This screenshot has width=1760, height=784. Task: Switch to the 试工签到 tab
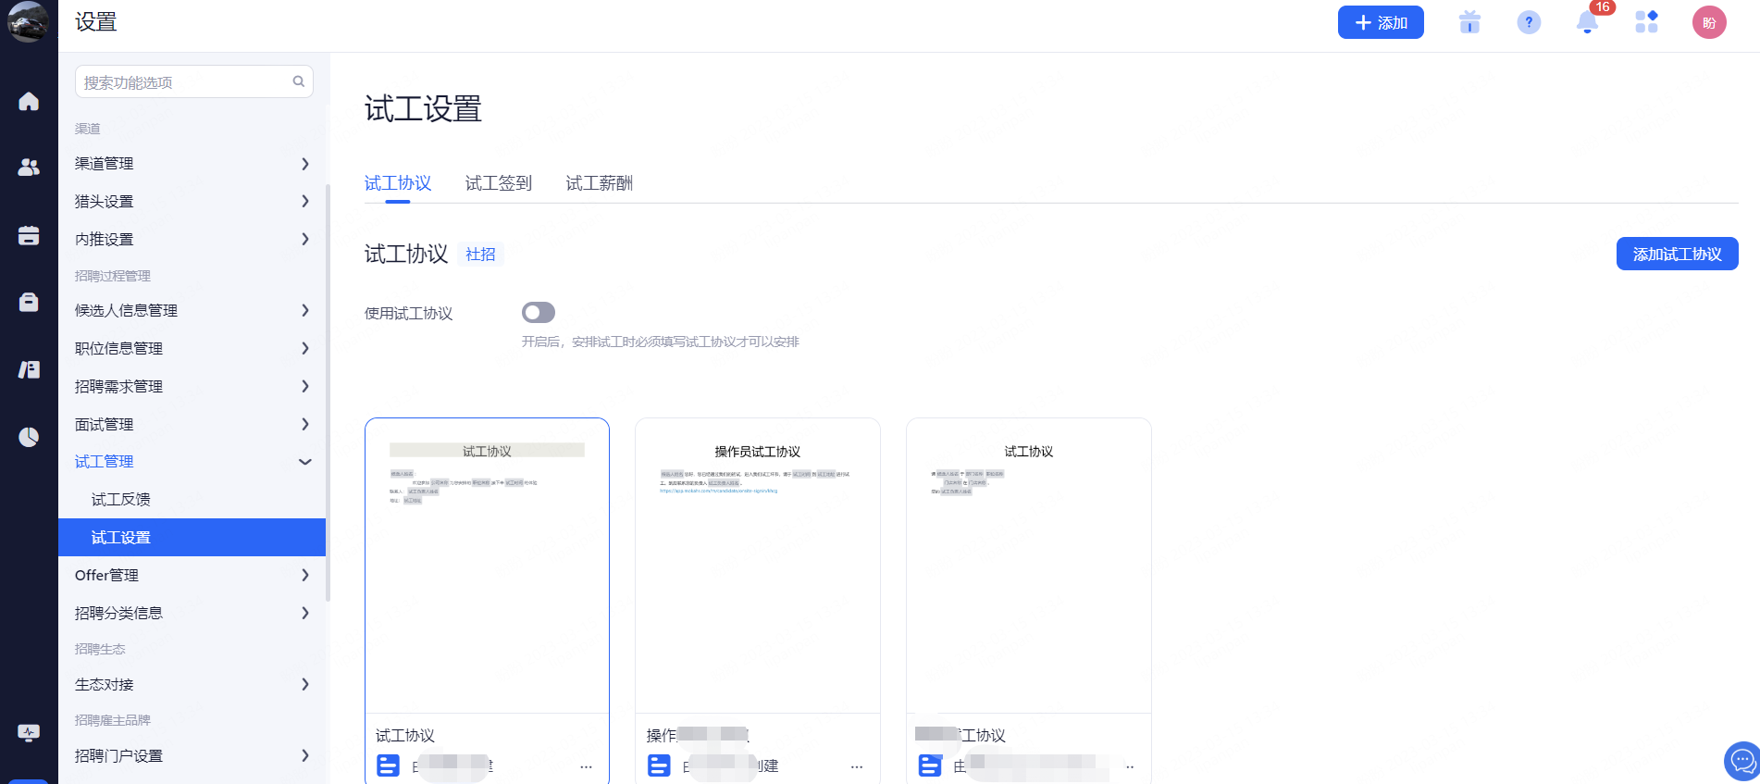[x=498, y=183]
